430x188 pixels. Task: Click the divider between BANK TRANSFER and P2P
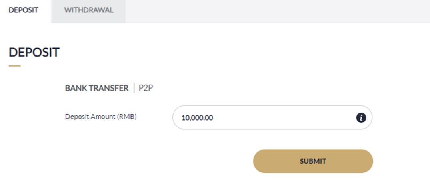coord(134,88)
